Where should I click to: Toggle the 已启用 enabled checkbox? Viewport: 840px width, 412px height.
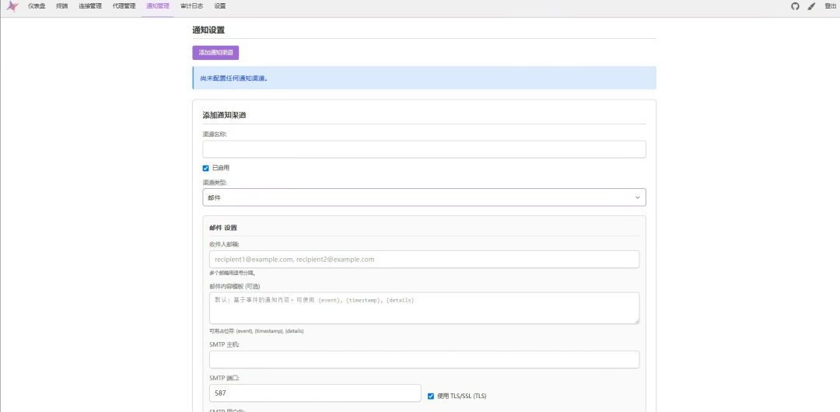pyautogui.click(x=206, y=168)
